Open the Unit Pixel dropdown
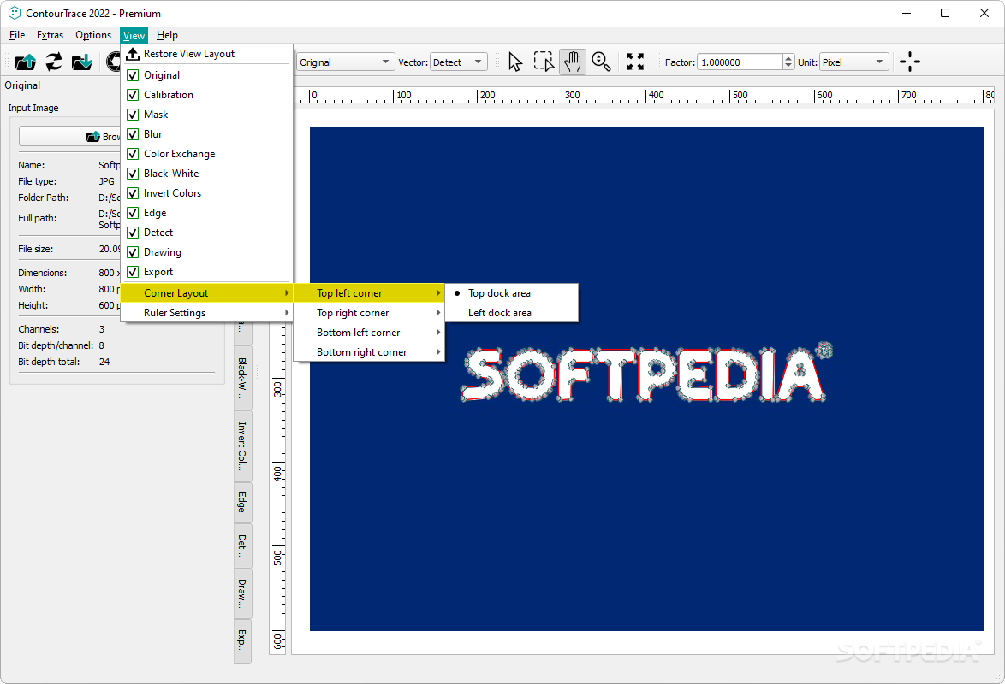The height and width of the screenshot is (684, 1005). (x=853, y=62)
